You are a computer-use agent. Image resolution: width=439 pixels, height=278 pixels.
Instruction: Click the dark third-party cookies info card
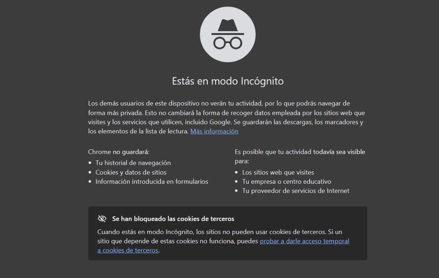tap(228, 234)
